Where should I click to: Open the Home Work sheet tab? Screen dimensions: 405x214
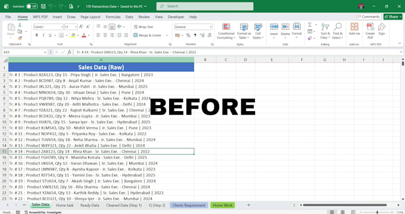223,205
